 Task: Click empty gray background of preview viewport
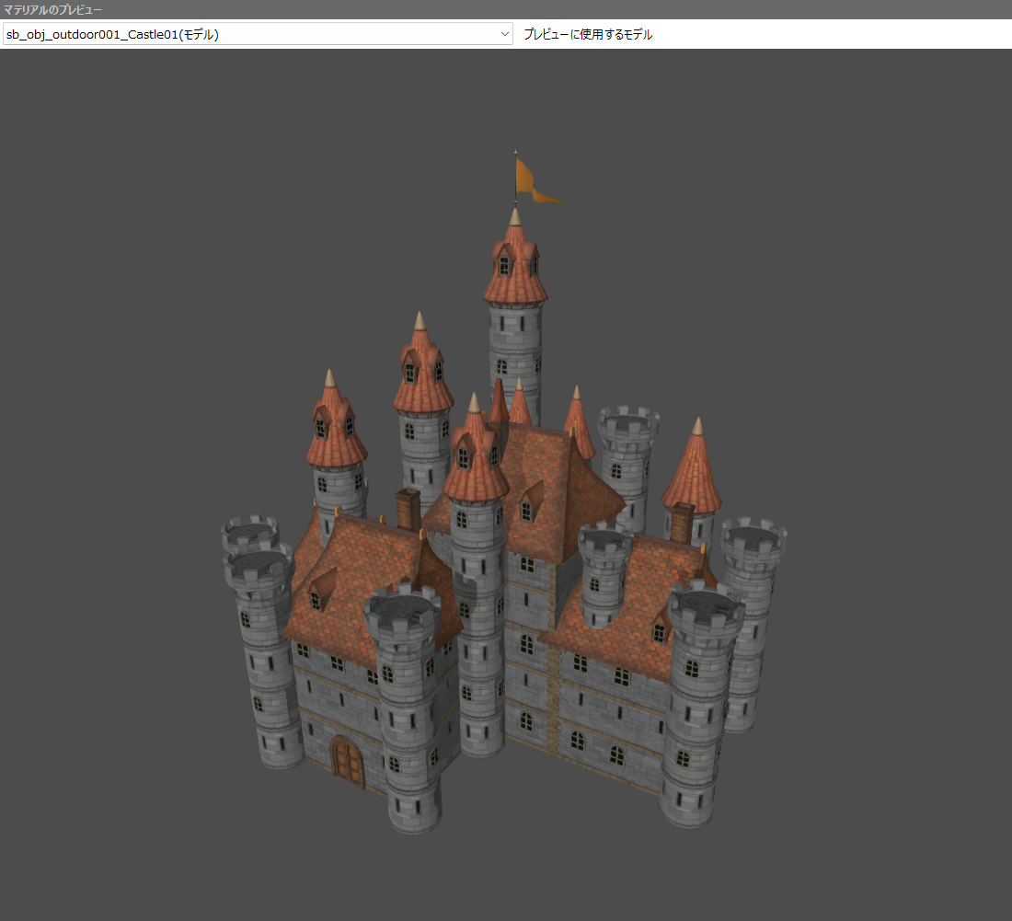pos(138,276)
